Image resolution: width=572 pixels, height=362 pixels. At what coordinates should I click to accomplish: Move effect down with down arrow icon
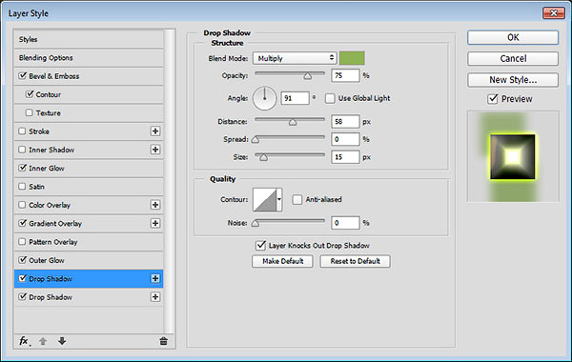coord(62,341)
